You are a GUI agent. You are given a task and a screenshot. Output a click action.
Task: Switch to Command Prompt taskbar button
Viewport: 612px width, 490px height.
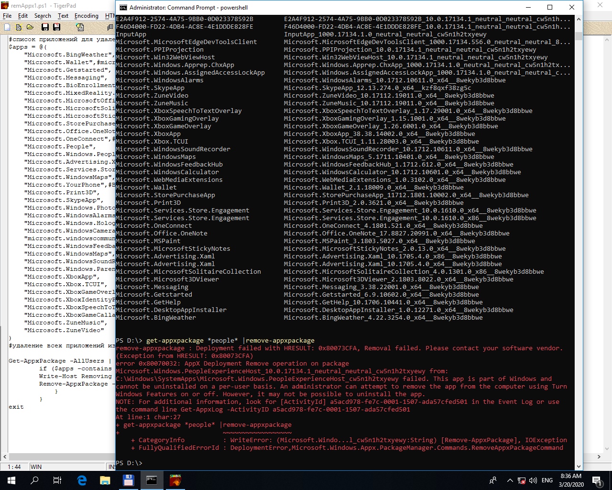(152, 480)
